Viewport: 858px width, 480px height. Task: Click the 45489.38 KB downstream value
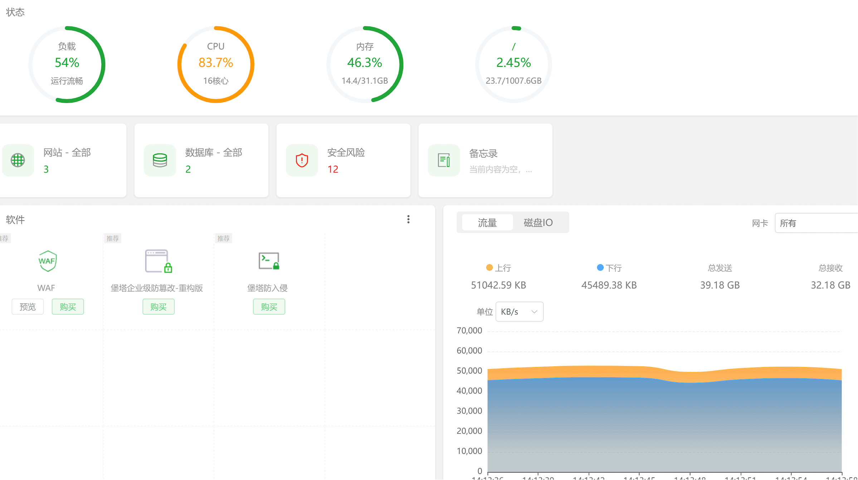(609, 285)
